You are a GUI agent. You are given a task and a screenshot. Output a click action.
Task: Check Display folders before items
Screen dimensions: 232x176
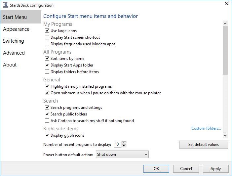click(47, 72)
